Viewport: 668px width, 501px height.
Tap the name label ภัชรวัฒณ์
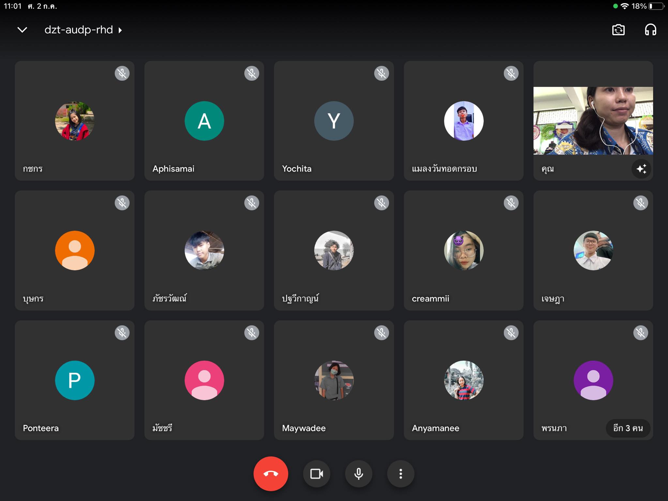(169, 298)
